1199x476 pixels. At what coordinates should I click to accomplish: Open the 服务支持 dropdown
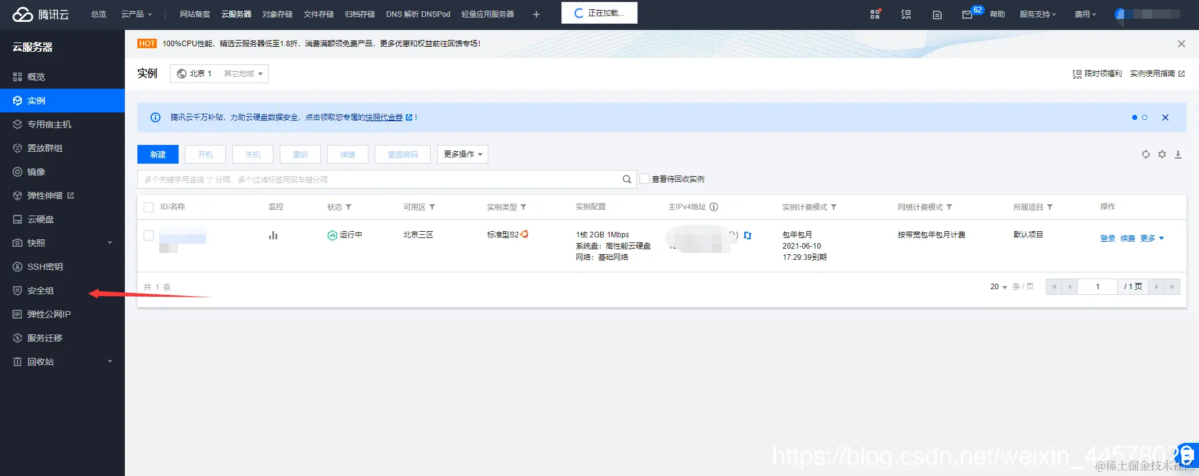pyautogui.click(x=1038, y=14)
